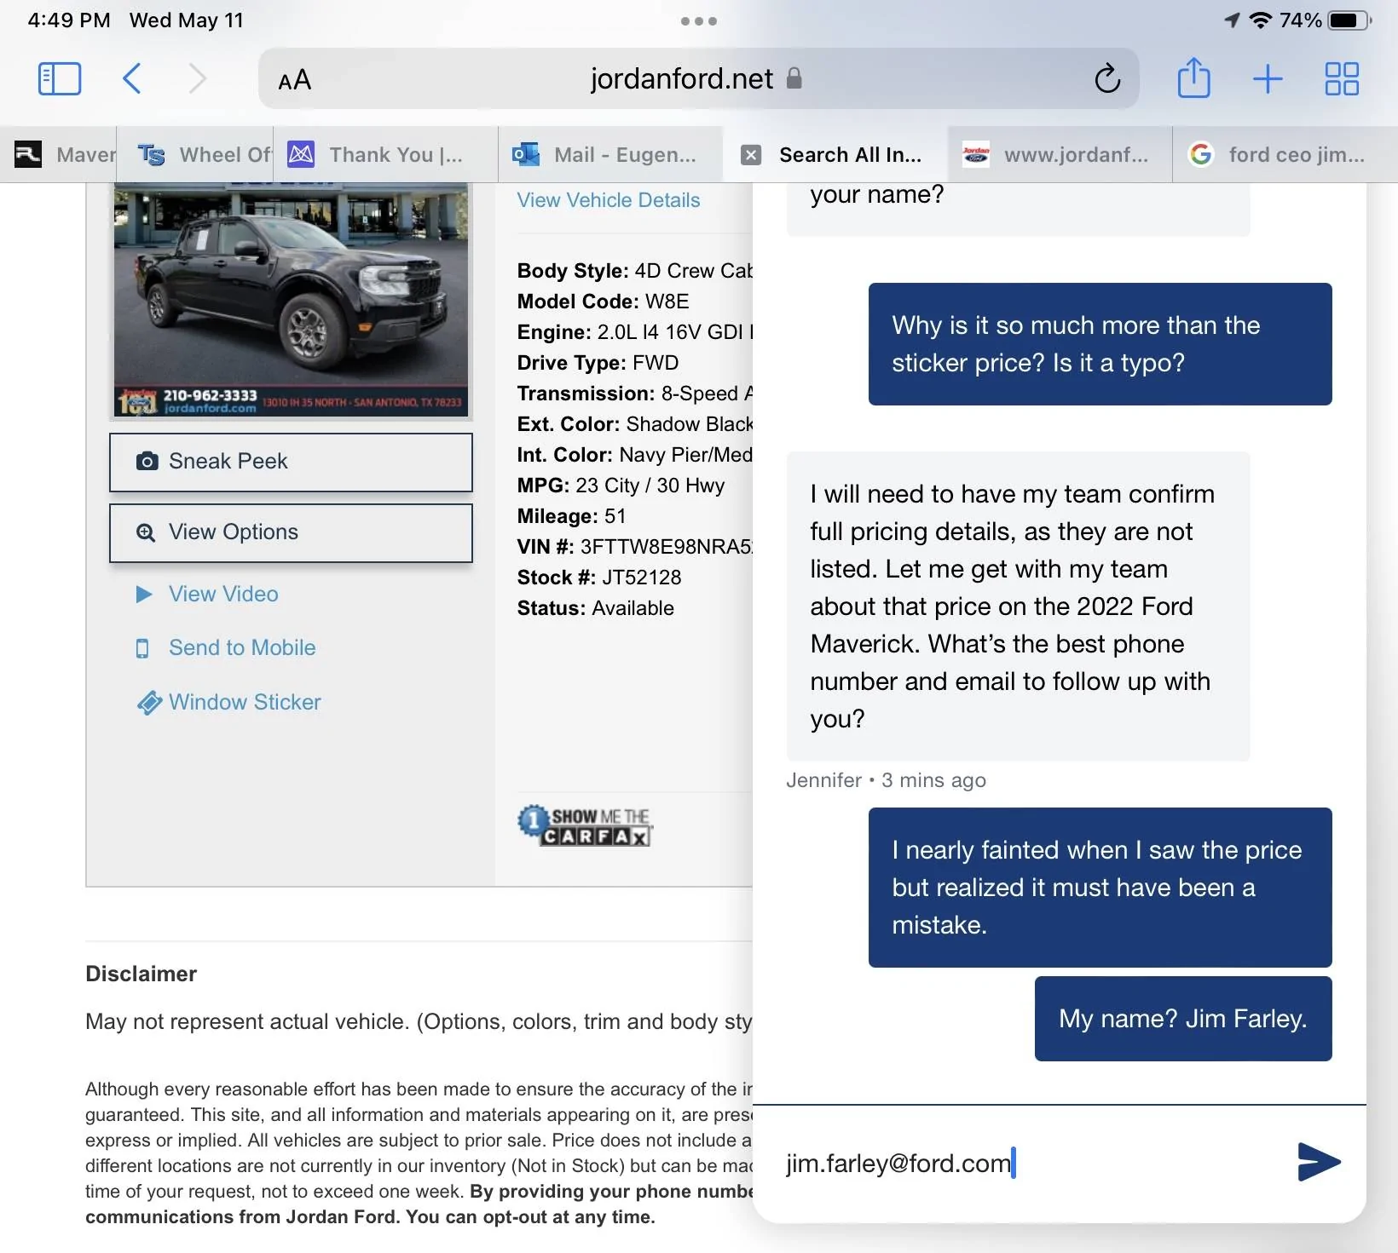Switch to the Maver tab
This screenshot has width=1398, height=1253.
pyautogui.click(x=58, y=154)
